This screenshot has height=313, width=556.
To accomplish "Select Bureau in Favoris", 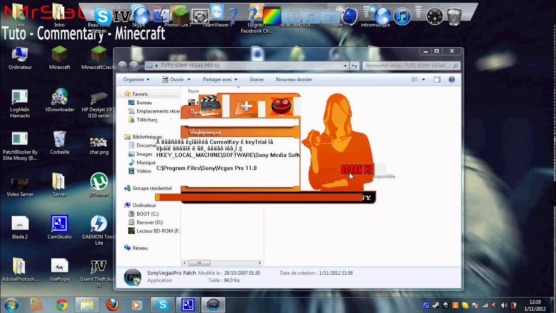I will point(144,103).
